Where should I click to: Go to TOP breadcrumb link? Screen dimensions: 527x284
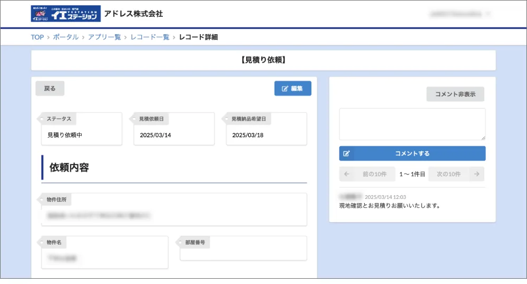[x=37, y=37]
